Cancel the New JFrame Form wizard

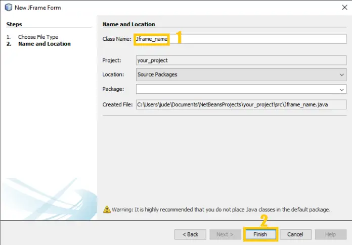(295, 234)
